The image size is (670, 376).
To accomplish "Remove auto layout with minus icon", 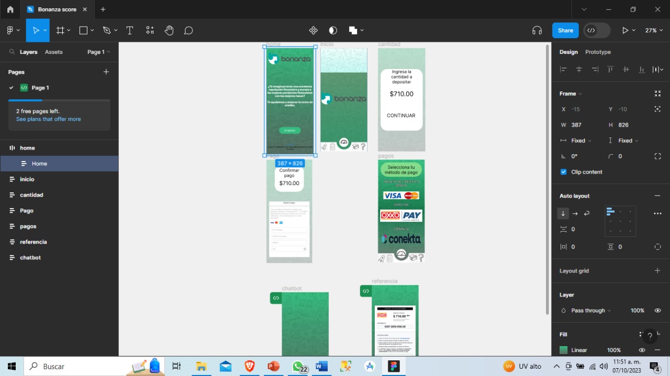I will coord(658,196).
